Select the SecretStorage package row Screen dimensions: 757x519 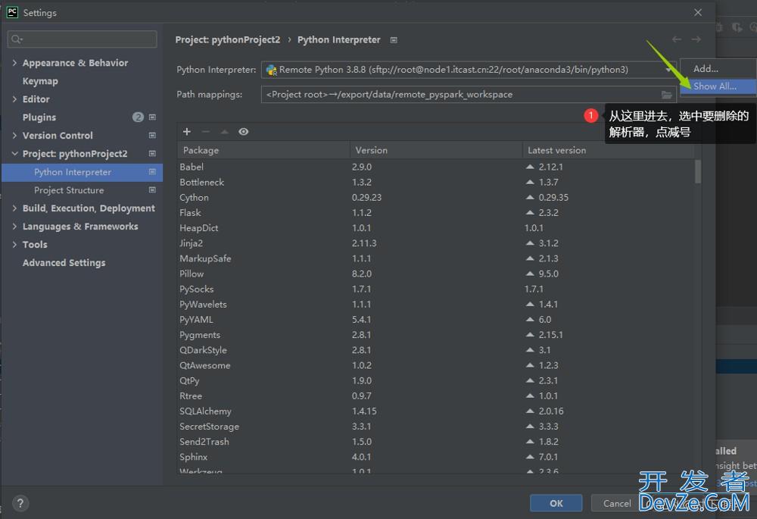point(437,427)
